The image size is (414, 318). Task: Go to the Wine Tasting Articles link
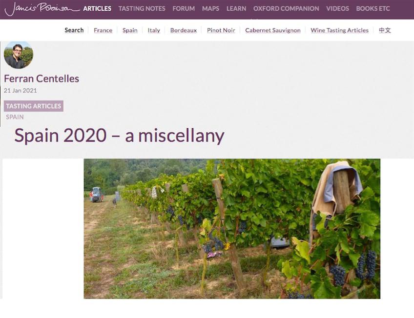pos(339,30)
